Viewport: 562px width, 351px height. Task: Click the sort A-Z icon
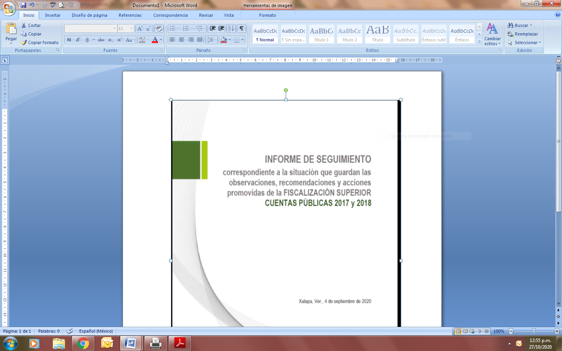click(x=231, y=28)
